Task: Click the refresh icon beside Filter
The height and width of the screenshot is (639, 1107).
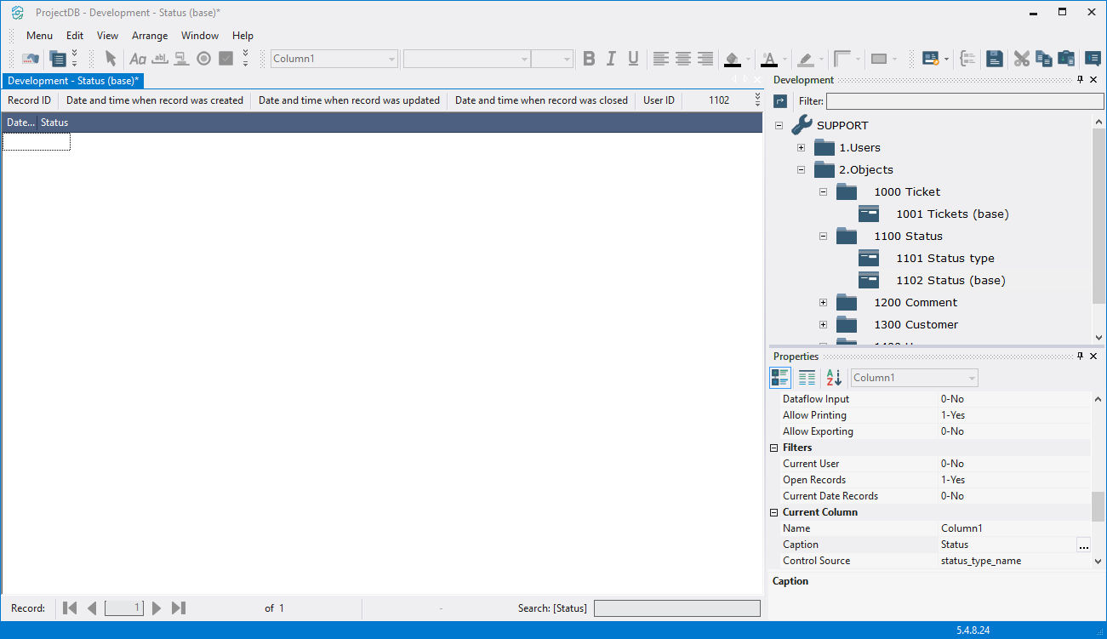Action: 780,101
